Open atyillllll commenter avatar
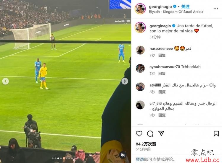This screenshot has width=222, height=163. (140, 87)
